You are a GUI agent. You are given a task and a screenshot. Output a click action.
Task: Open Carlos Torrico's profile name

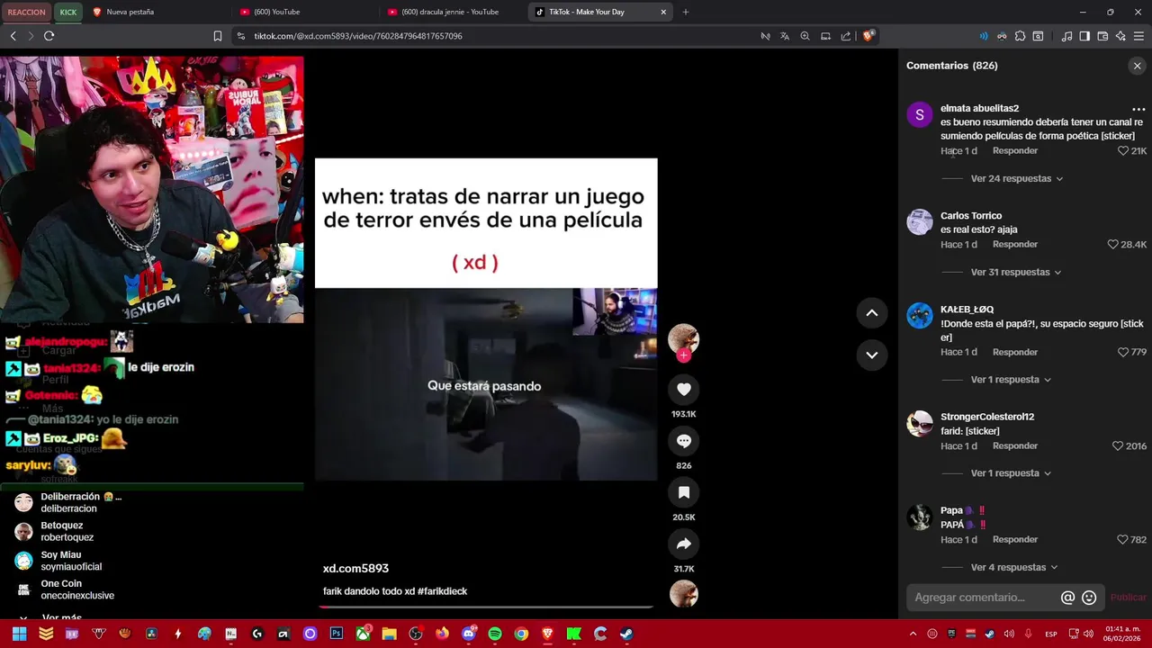point(971,216)
